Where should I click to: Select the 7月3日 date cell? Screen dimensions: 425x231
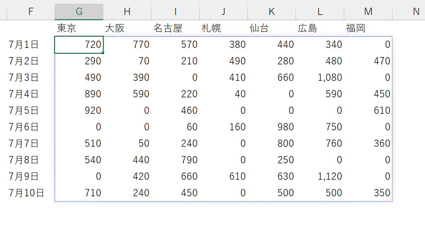click(x=31, y=78)
